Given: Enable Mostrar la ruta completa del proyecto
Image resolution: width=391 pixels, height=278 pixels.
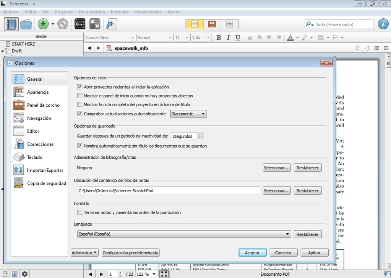Looking at the screenshot, I should (x=79, y=104).
